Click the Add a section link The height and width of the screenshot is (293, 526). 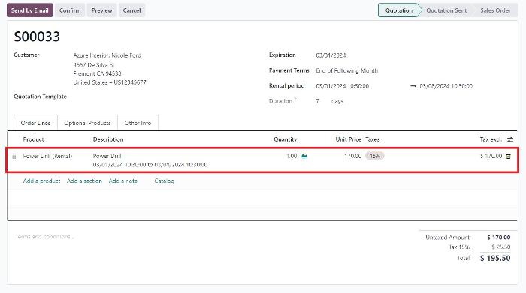[84, 181]
